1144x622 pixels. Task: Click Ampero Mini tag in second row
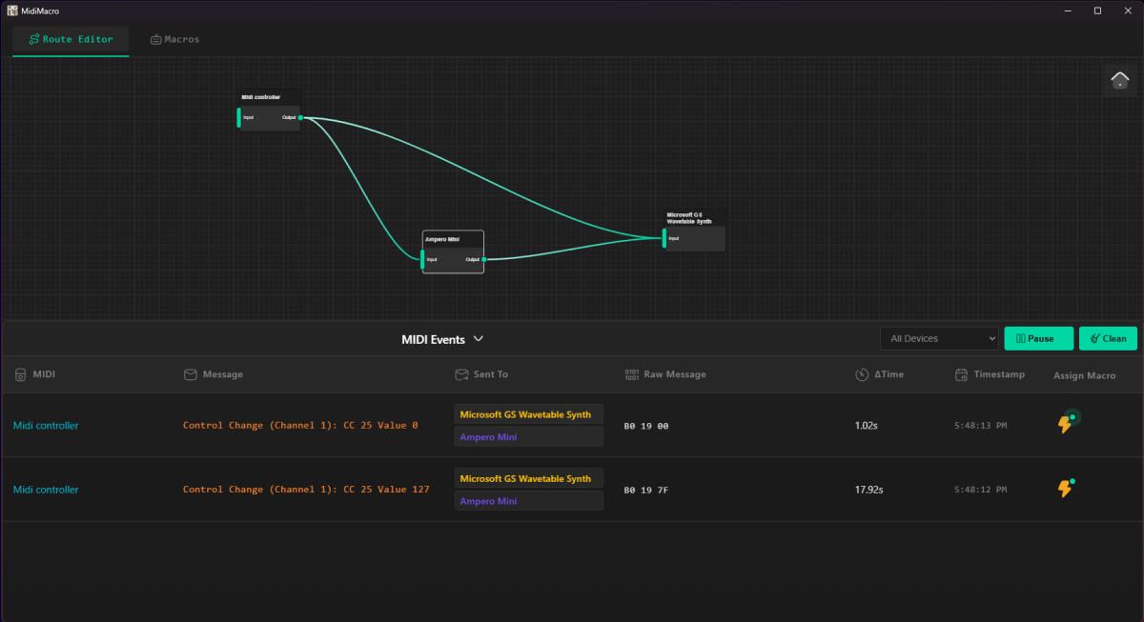tap(529, 501)
